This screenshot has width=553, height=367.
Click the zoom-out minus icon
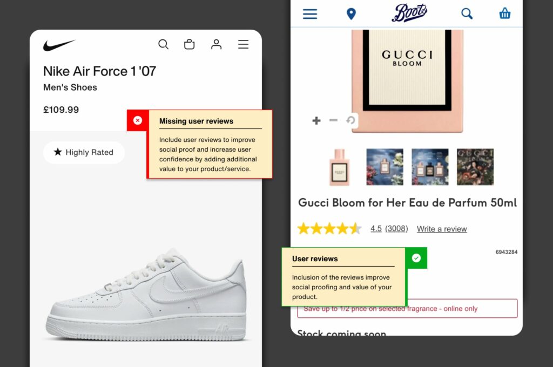tap(333, 120)
